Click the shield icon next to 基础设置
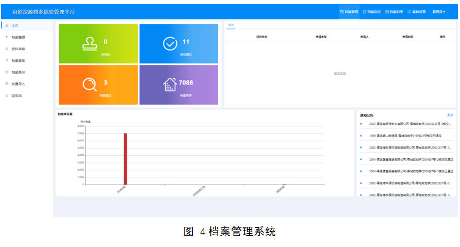Image resolution: width=460 pixels, height=247 pixels. [409, 11]
